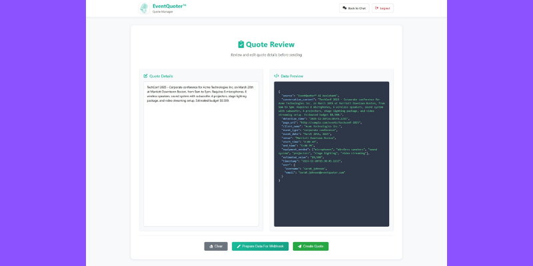
Task: Click the Logout button
Action: point(382,8)
